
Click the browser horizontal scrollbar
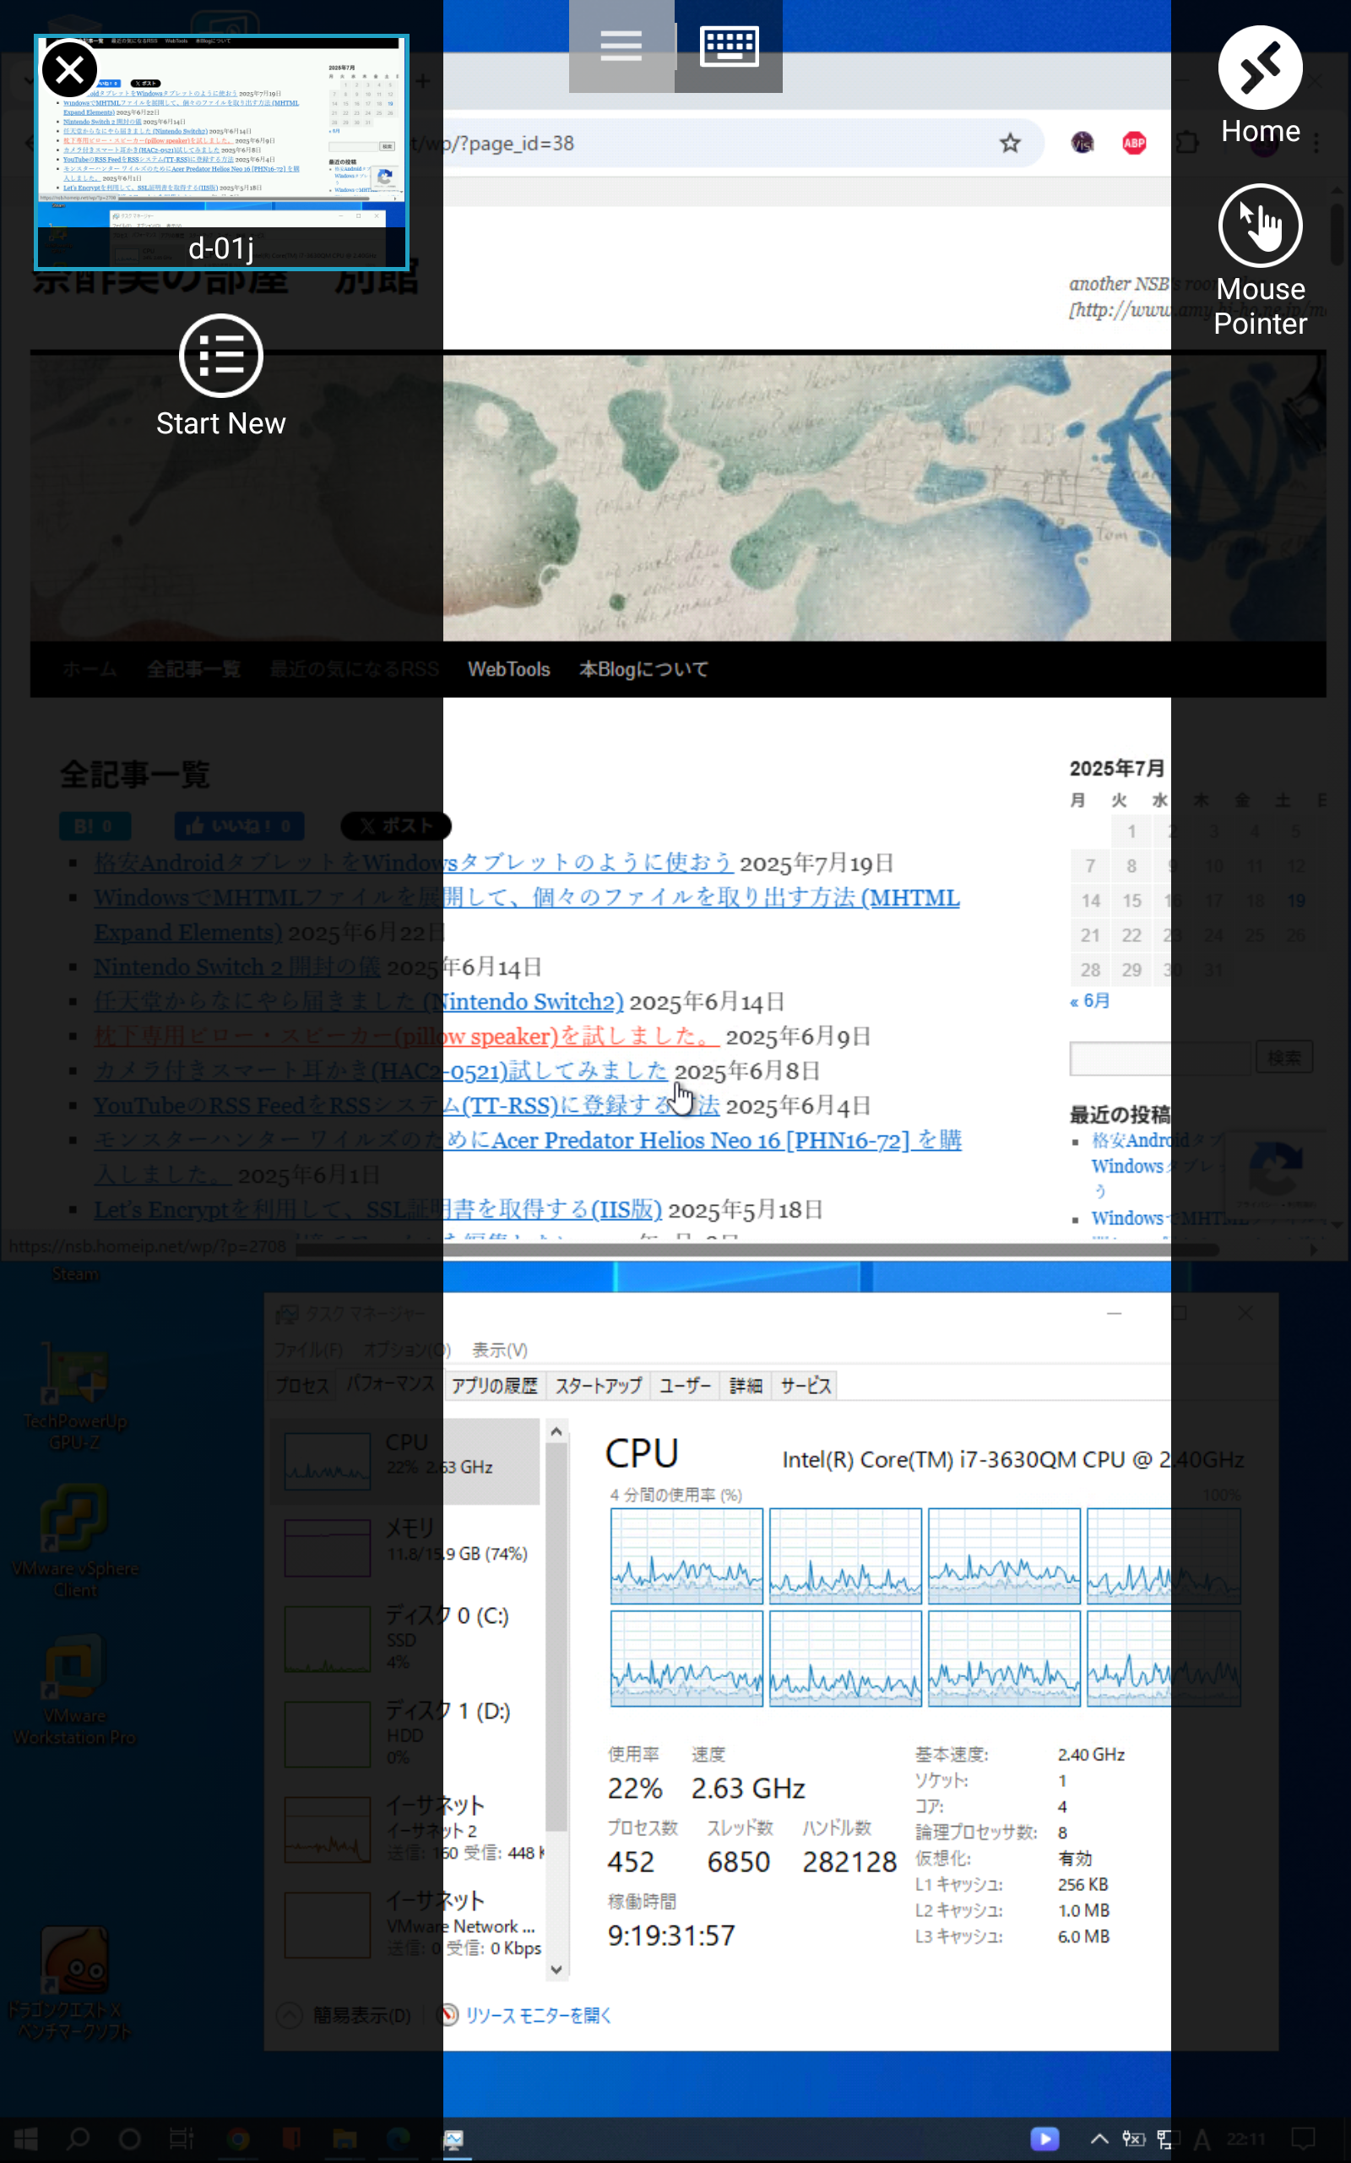point(756,1250)
